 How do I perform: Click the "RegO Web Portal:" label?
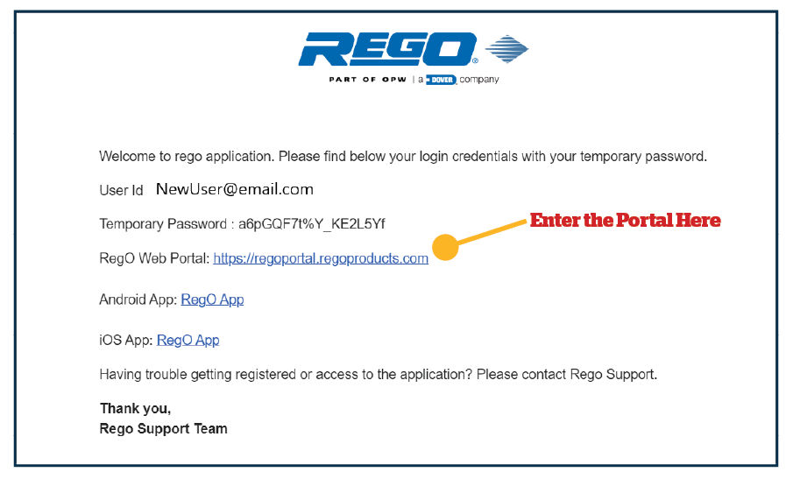point(154,258)
